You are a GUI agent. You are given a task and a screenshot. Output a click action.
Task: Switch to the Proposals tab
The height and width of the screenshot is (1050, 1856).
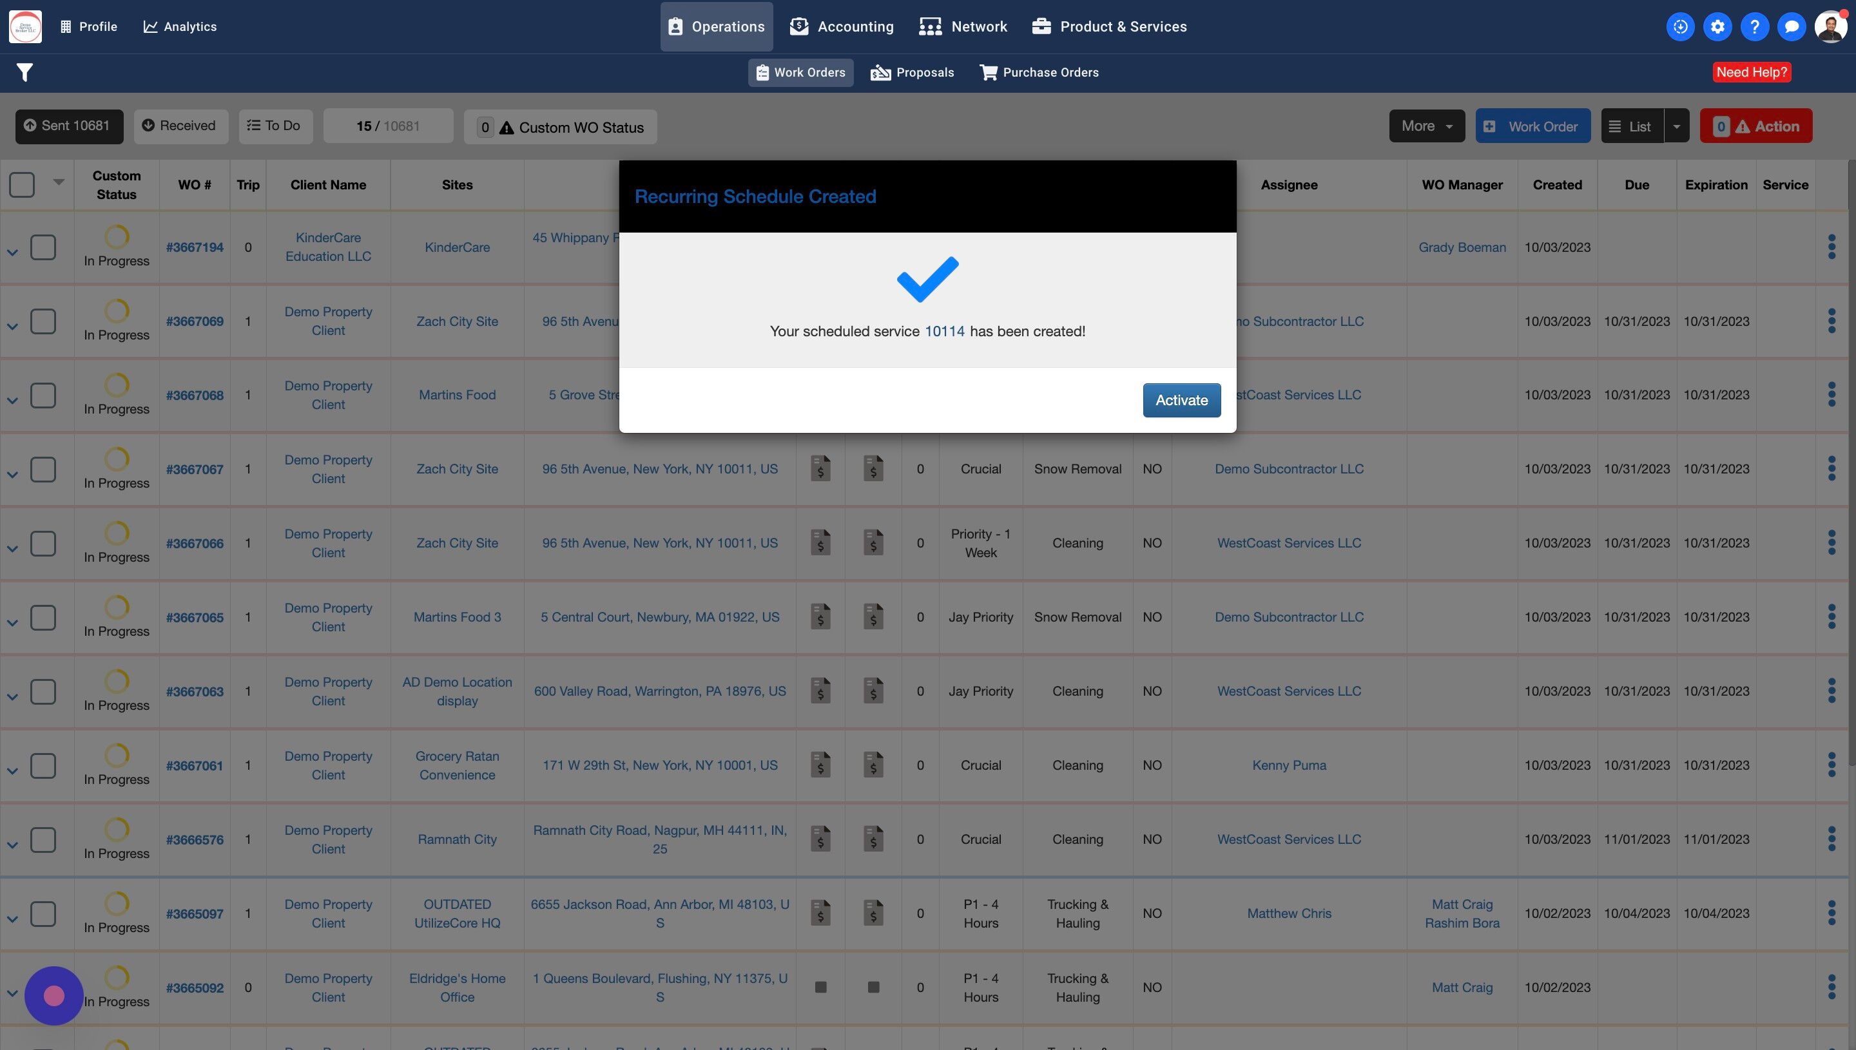[x=913, y=73]
